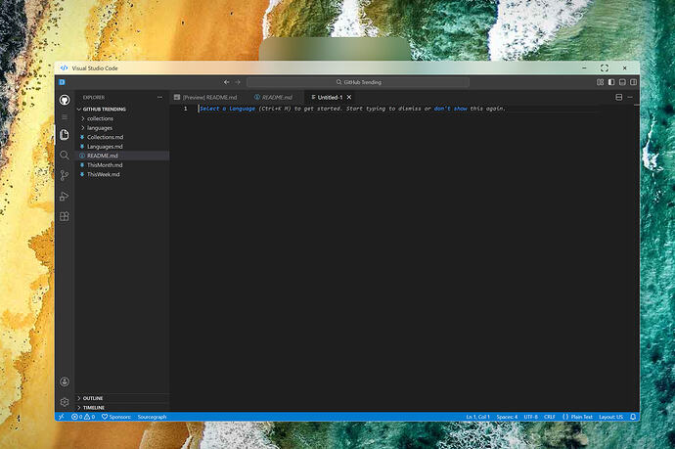
Task: Click the notifications bell icon
Action: point(633,417)
